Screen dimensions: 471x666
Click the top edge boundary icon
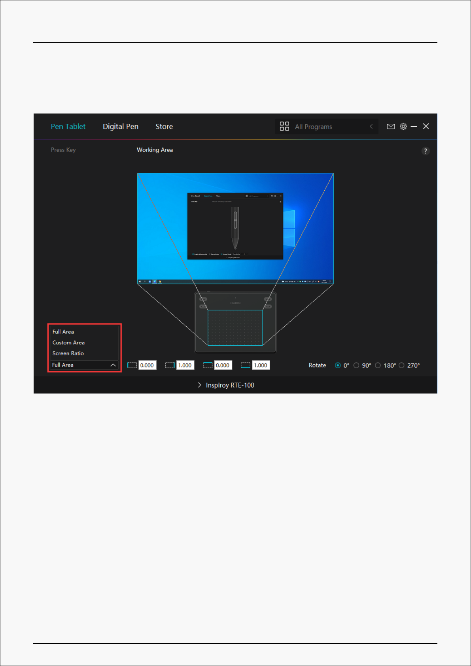[208, 365]
